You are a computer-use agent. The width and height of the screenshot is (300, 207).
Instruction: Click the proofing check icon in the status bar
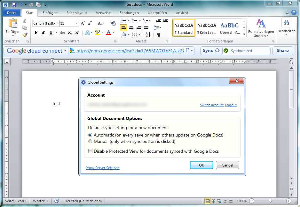(57, 201)
